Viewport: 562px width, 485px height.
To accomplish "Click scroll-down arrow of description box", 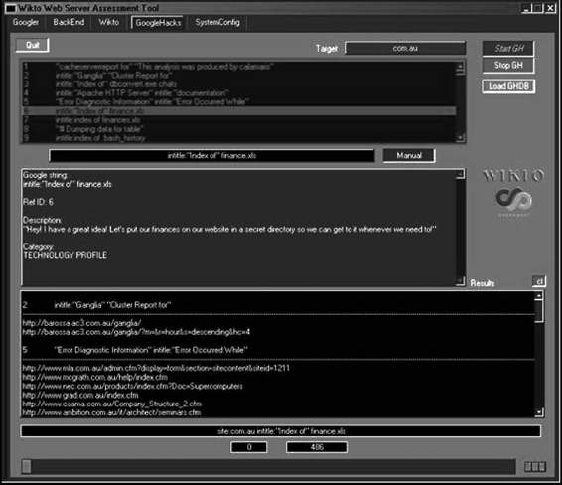I will click(x=460, y=281).
